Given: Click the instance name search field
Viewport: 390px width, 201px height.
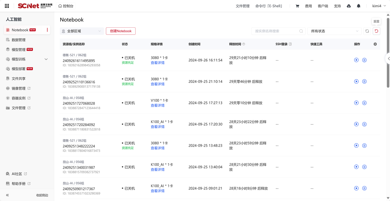Looking at the screenshot, I should [x=276, y=31].
